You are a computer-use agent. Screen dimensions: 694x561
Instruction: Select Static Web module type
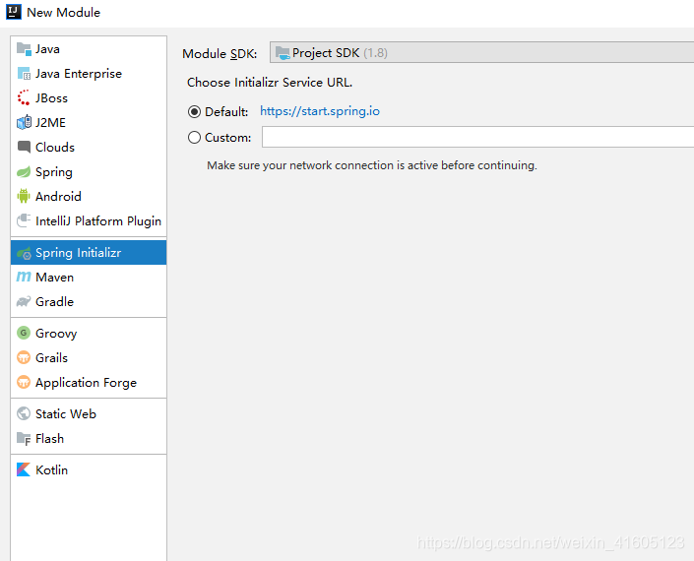(89, 413)
